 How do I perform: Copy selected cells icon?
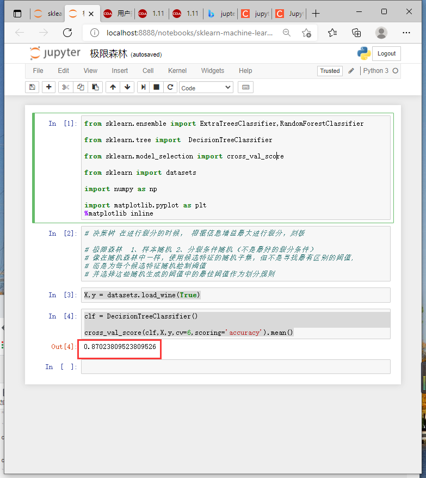click(x=81, y=87)
